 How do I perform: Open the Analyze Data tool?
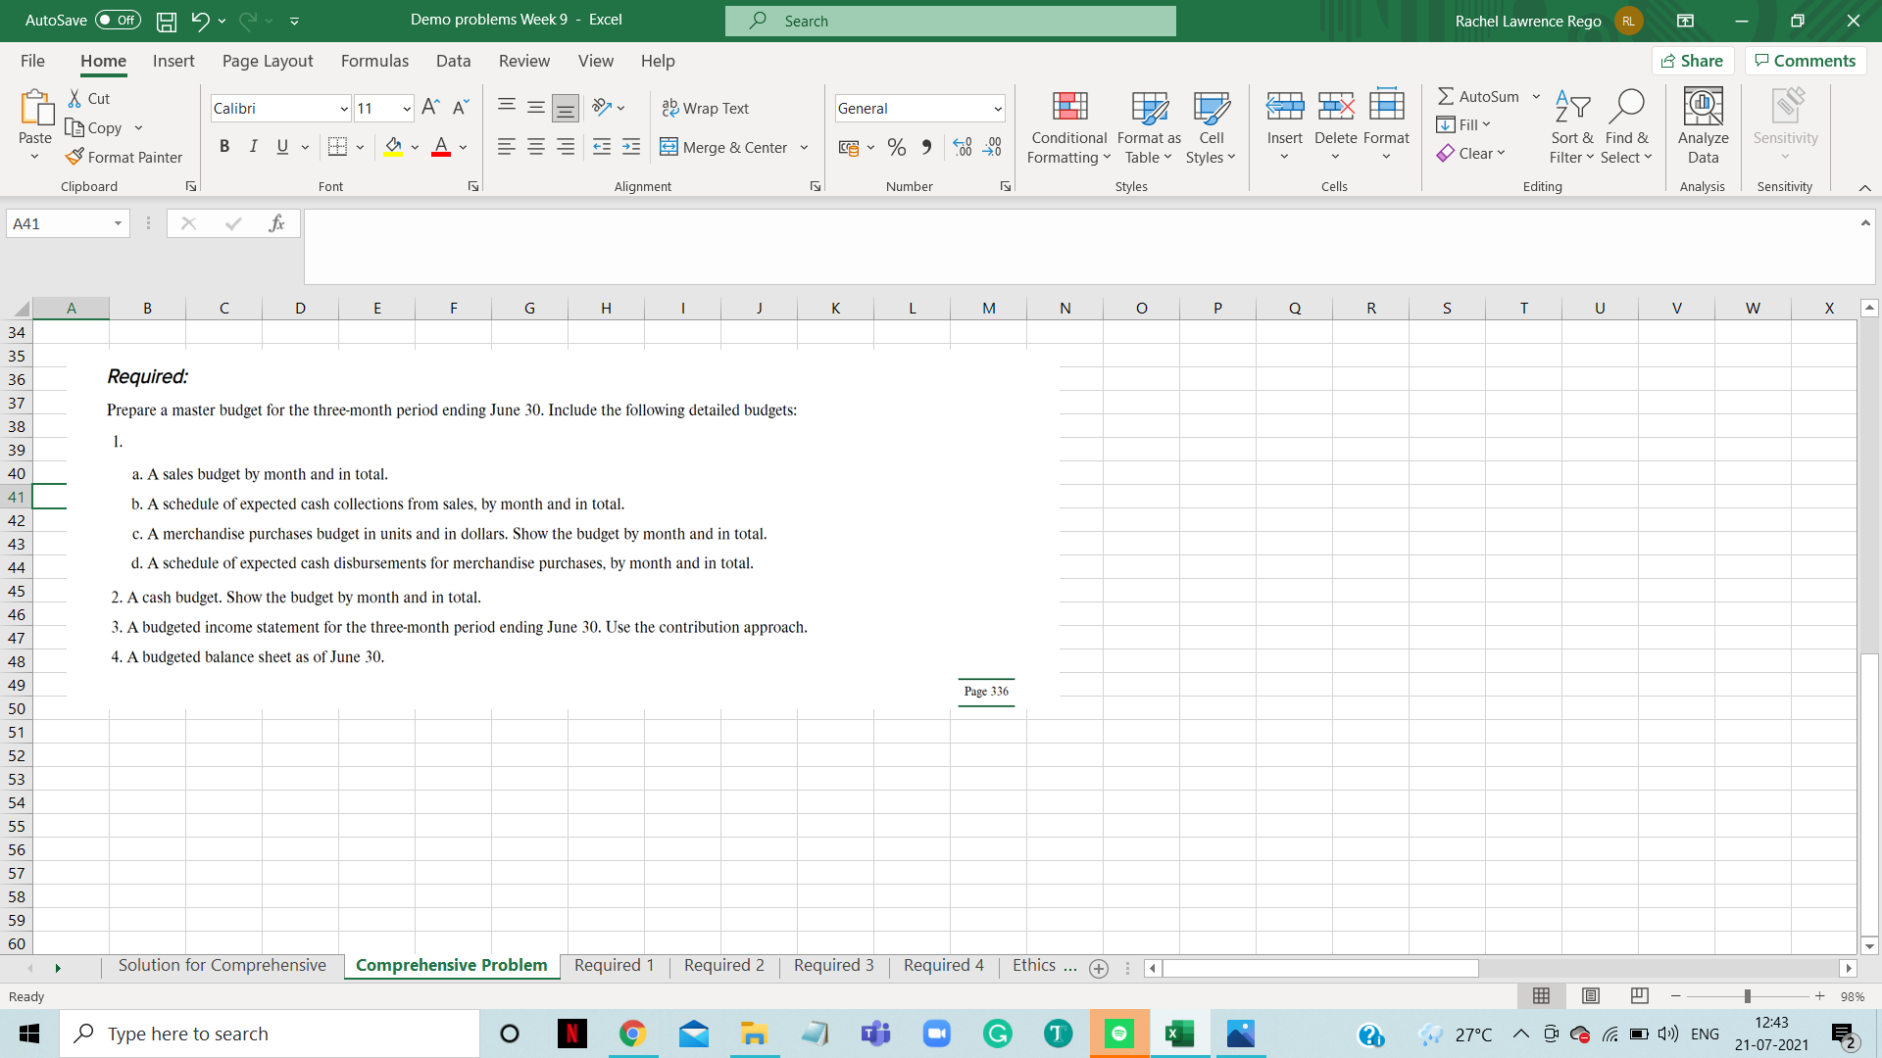tap(1703, 107)
